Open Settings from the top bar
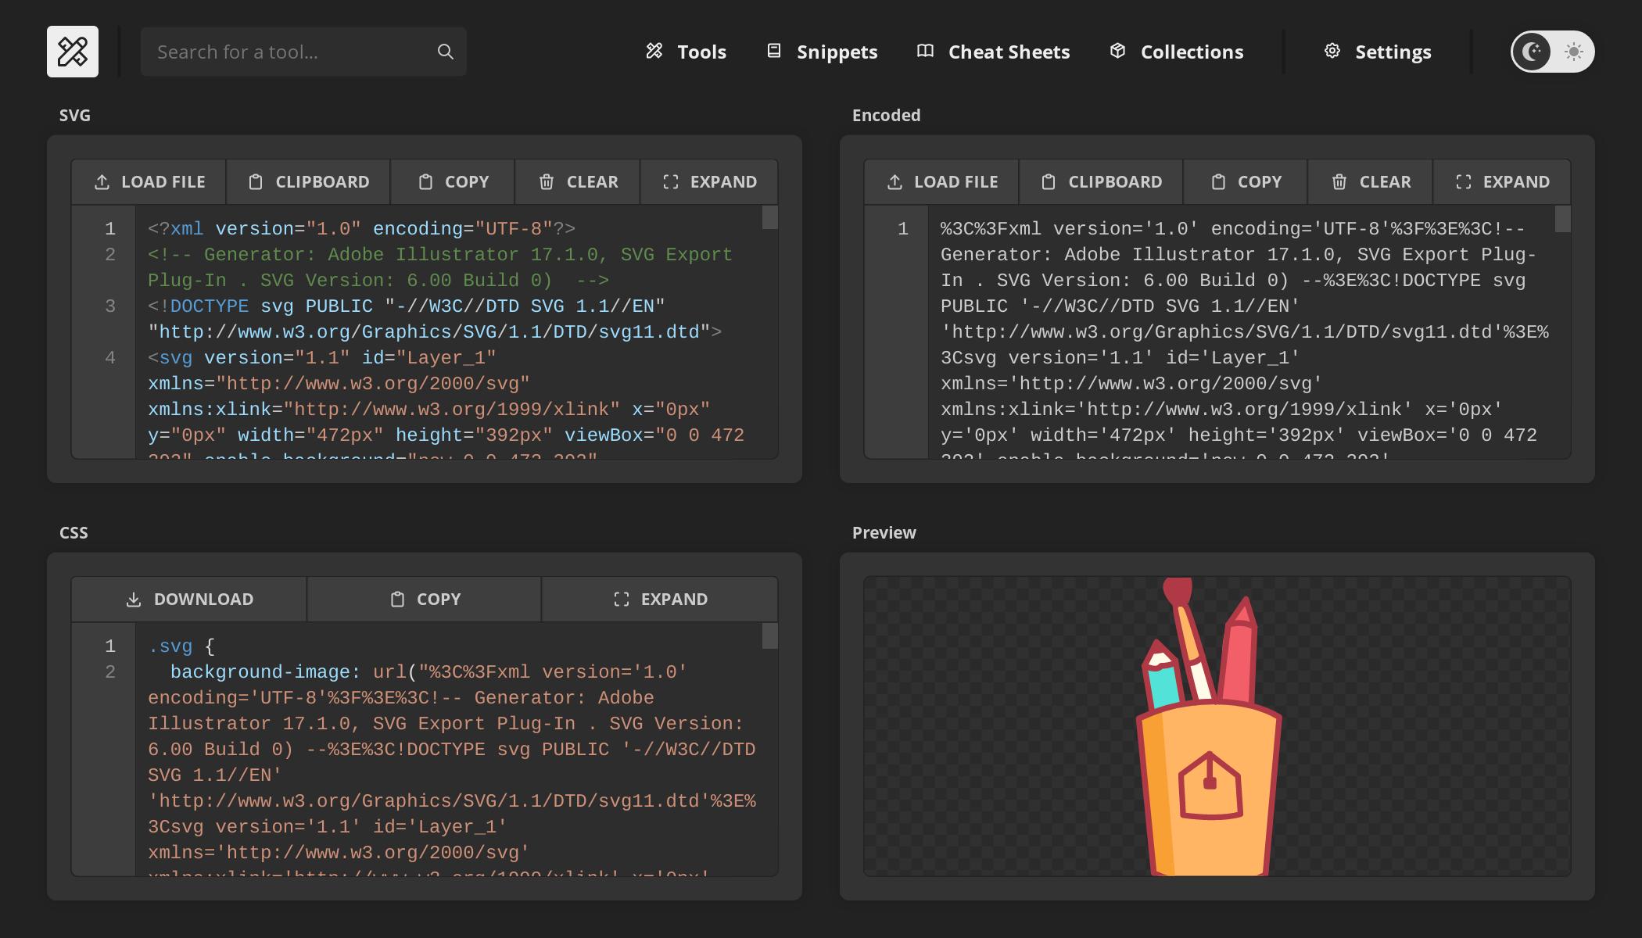 (1378, 52)
